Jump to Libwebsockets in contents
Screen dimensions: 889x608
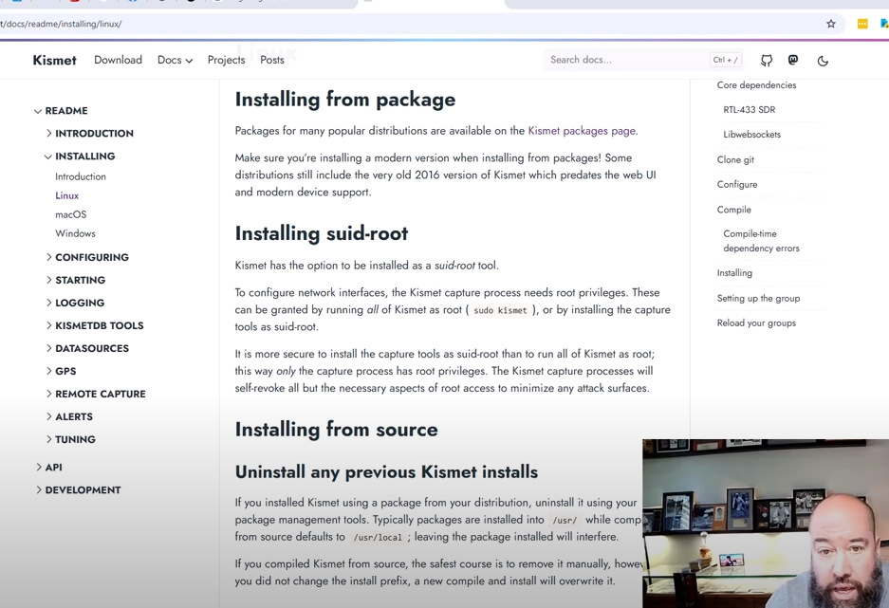point(751,135)
